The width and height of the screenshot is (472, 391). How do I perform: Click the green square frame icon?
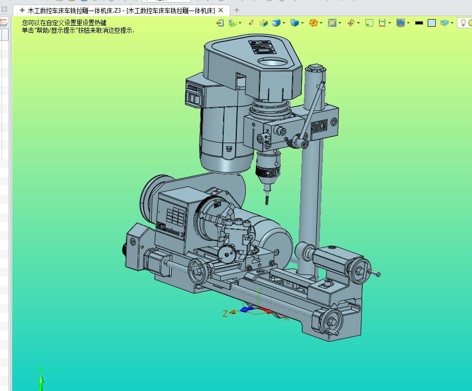(x=369, y=23)
